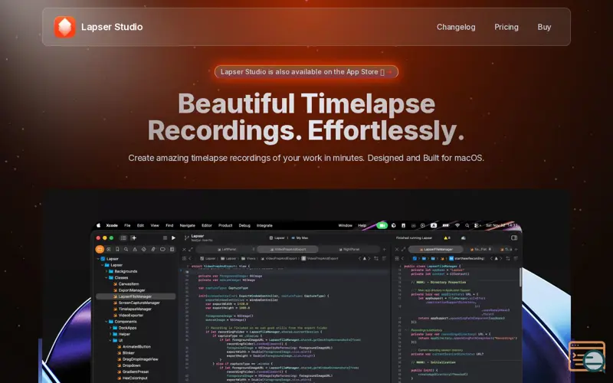Collapse the Components folder

(107, 322)
